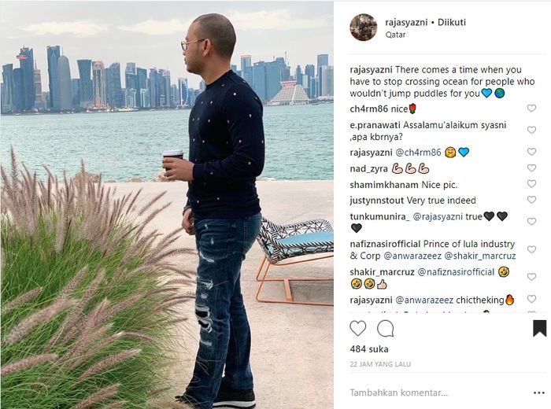The width and height of the screenshot is (551, 409).
Task: Open rajasyazni's profile picture avatar
Action: pos(364,28)
